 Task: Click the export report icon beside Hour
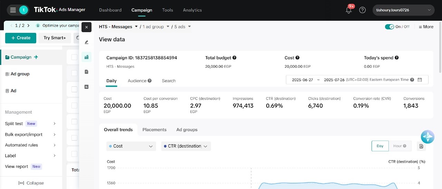click(421, 146)
